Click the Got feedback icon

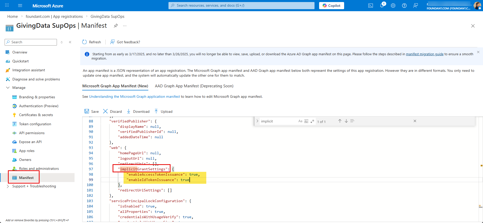pos(112,42)
